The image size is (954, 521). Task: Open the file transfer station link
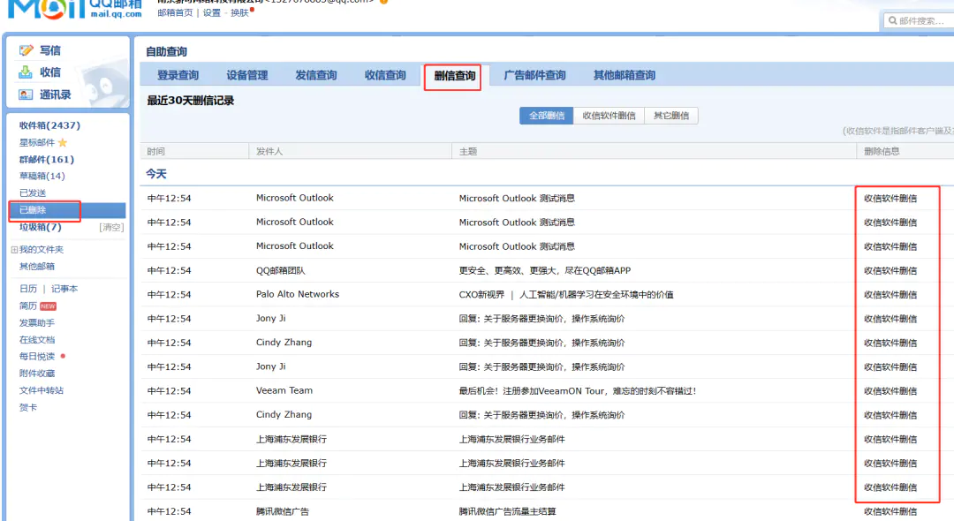(x=41, y=390)
